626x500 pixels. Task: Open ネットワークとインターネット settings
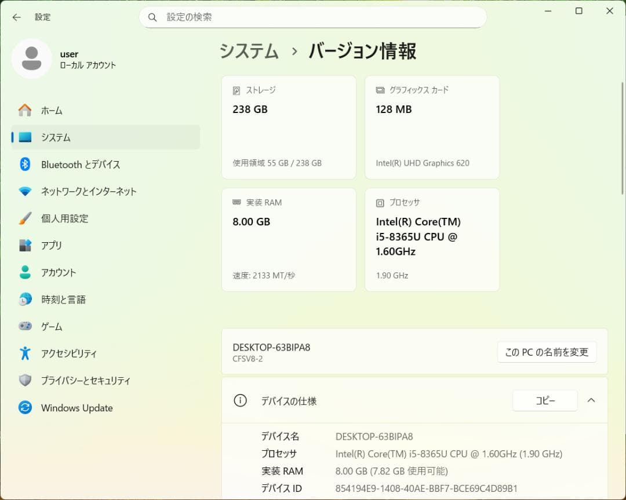point(88,191)
